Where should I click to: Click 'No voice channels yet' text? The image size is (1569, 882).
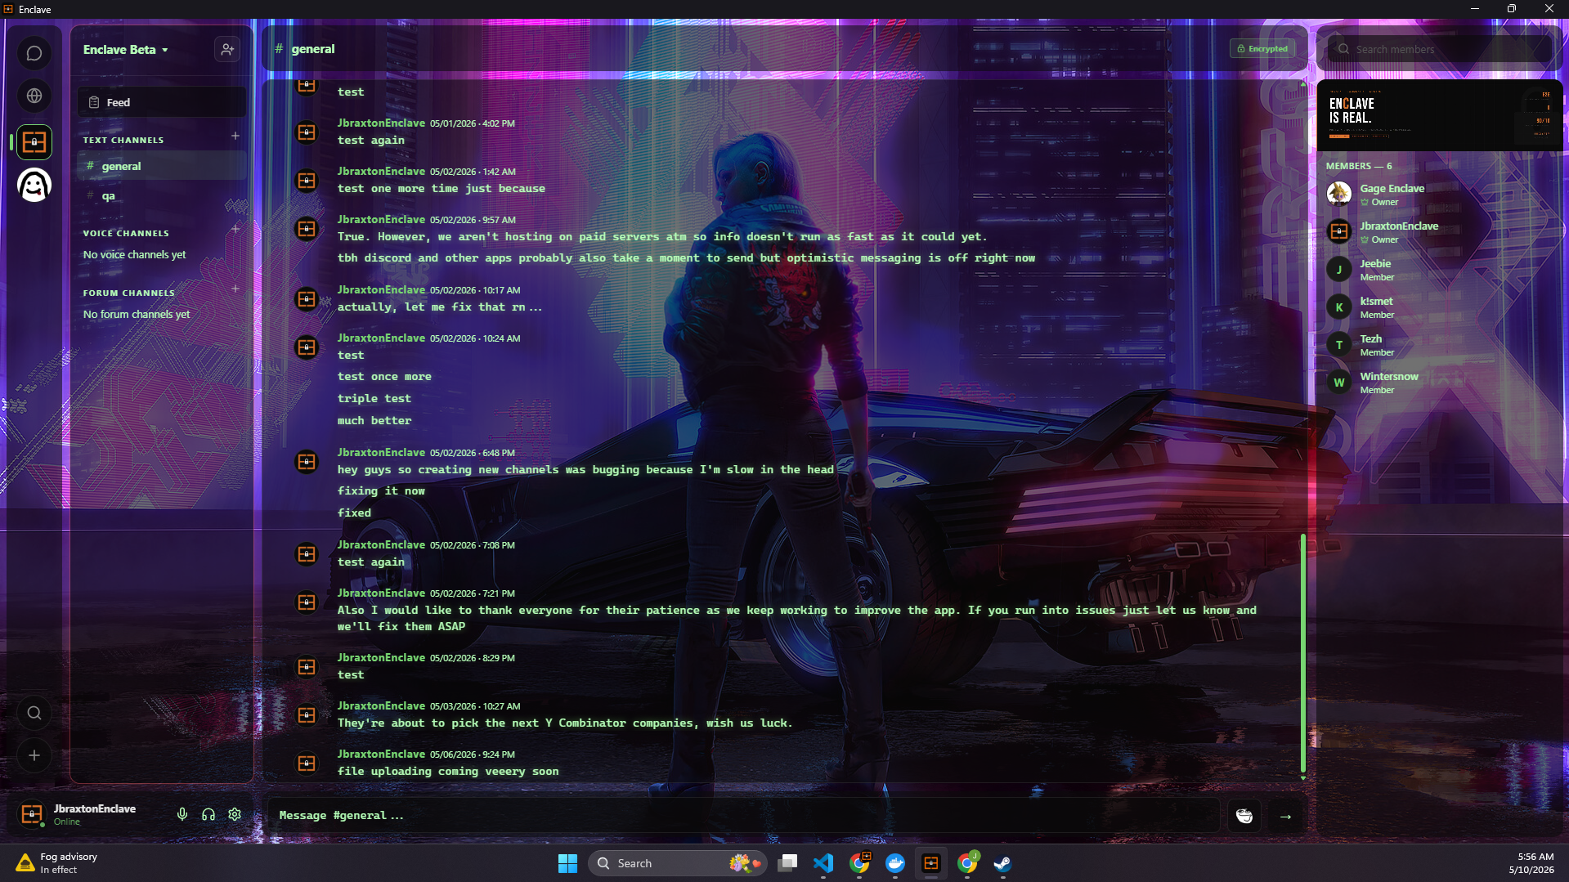coord(134,255)
